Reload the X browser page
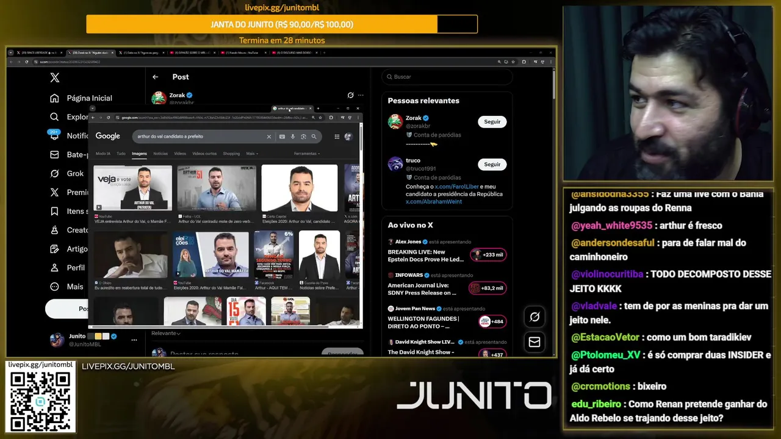 coord(26,62)
